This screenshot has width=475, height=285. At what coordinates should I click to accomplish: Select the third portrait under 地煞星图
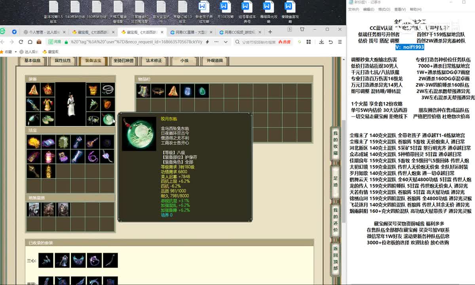coord(63,209)
